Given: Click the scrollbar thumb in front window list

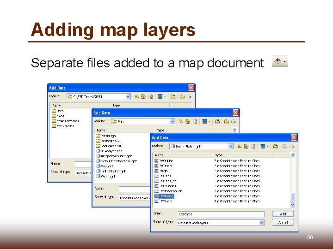Looking at the screenshot, I should [293, 198].
